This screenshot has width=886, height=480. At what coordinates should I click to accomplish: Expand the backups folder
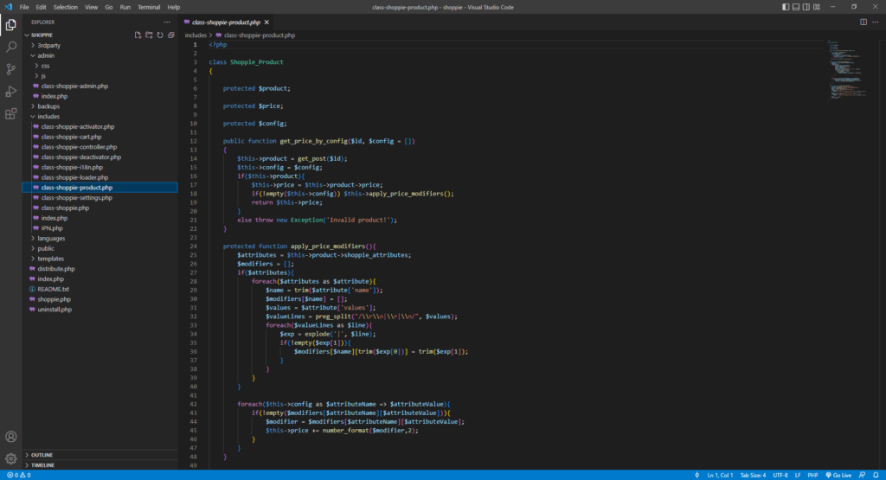[48, 106]
